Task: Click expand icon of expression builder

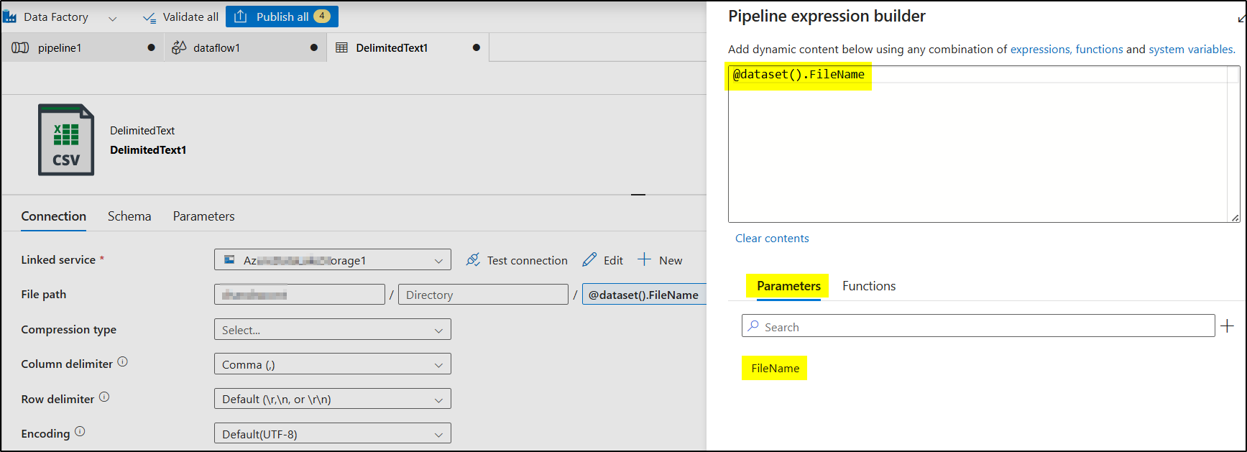Action: click(x=1241, y=17)
